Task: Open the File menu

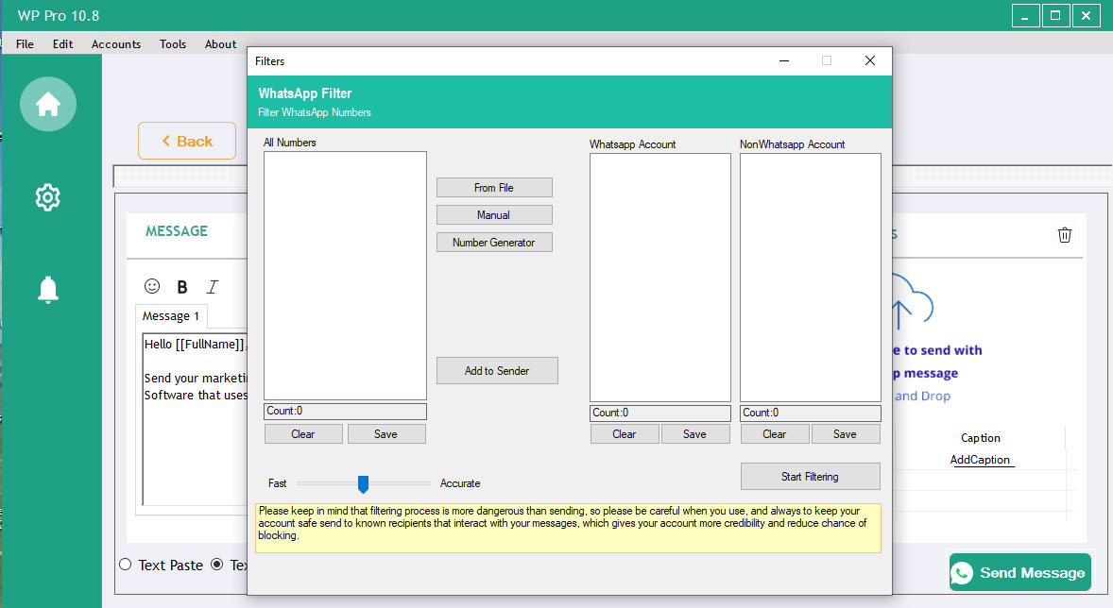Action: point(25,44)
